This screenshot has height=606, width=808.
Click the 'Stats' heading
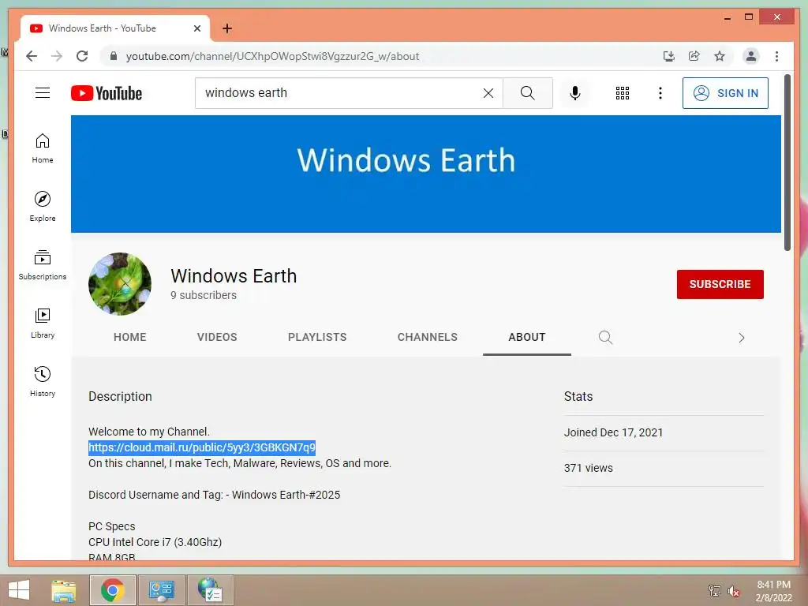[578, 396]
